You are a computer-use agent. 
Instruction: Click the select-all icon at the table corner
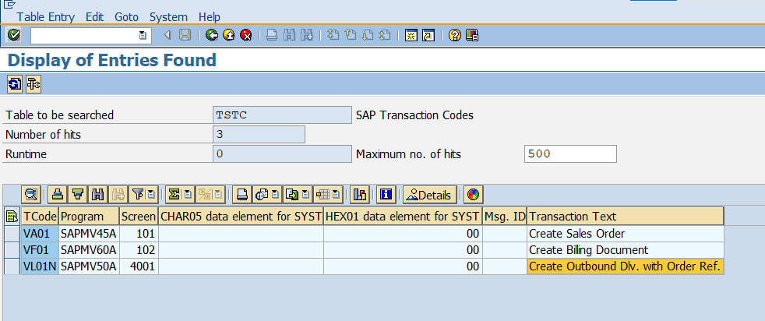(12, 217)
